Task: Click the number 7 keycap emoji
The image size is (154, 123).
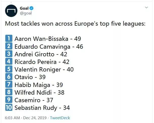Action: click(x=9, y=84)
